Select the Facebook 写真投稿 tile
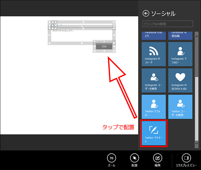The width and height of the screenshot is (201, 170). (x=180, y=36)
